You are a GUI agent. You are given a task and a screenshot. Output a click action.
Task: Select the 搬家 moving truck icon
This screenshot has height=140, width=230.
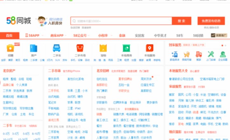tap(199, 54)
